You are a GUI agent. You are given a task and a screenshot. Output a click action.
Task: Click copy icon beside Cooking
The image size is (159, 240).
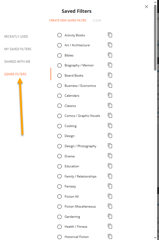point(110,126)
